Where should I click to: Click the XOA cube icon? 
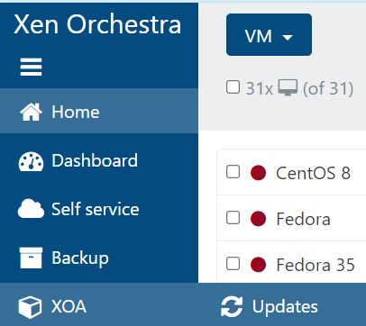coord(30,307)
